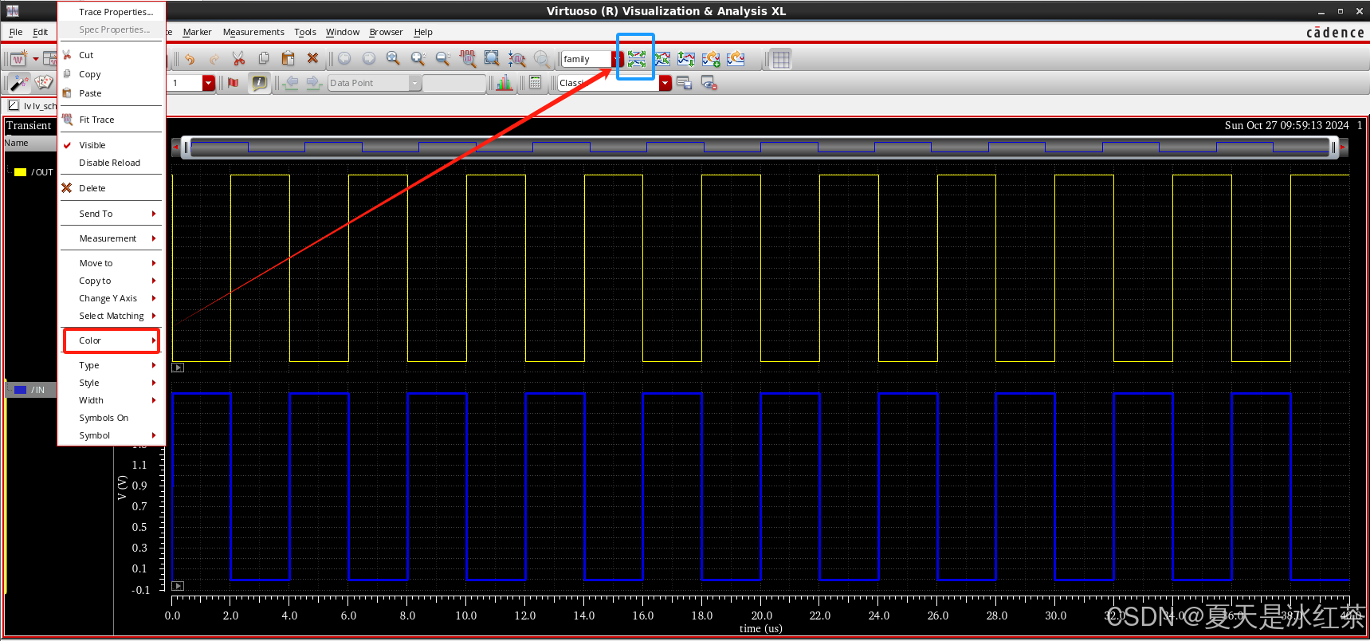Open the subwindow number 1 dropdown arrow
This screenshot has height=641, width=1370.
point(208,83)
